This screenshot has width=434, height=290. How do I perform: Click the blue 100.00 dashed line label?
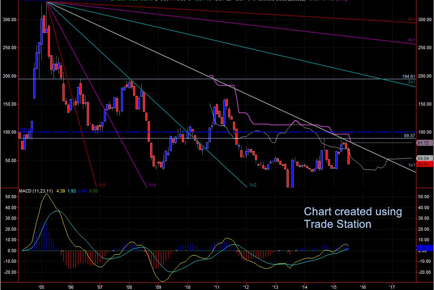tap(23, 130)
